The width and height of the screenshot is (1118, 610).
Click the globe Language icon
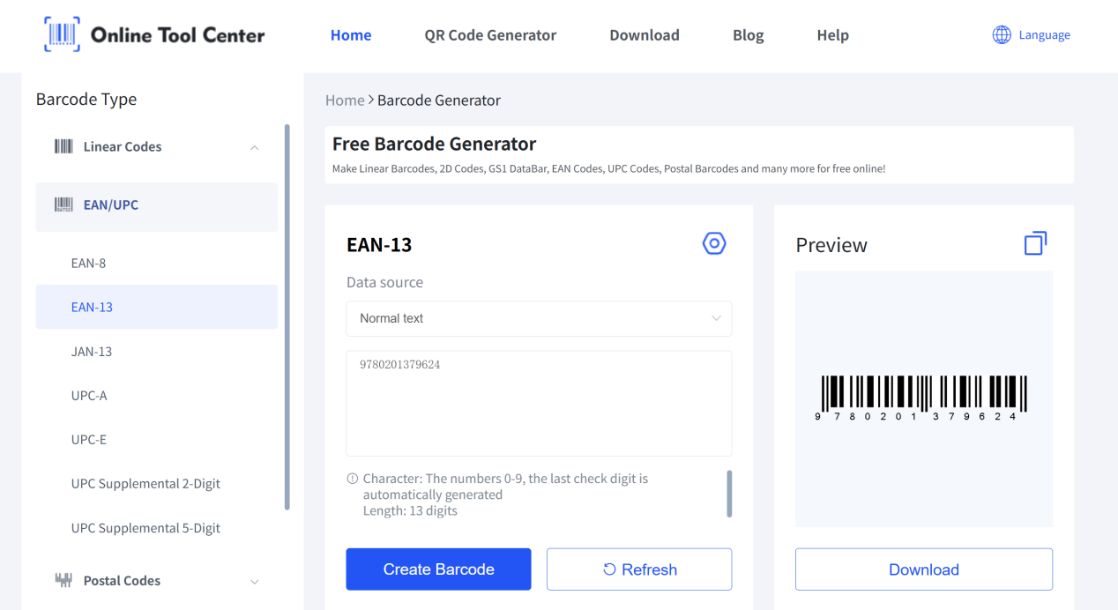(x=1002, y=35)
